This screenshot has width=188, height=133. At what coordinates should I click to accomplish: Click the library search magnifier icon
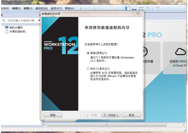[x=4, y=20]
